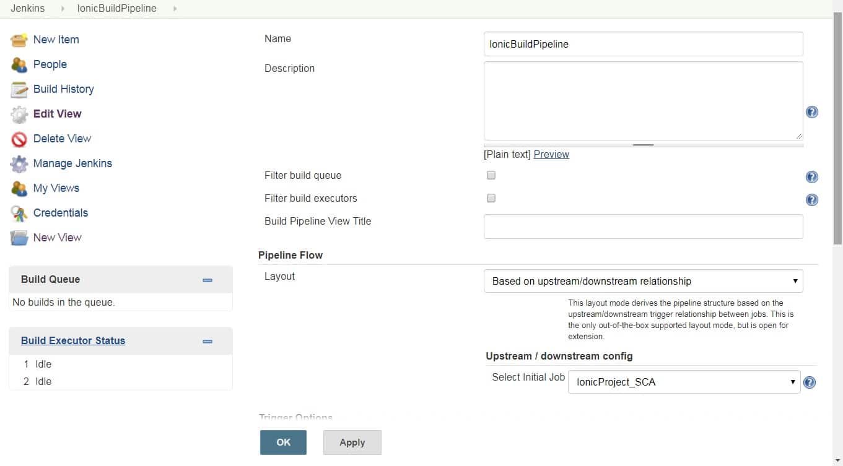Expand the Select Initial Job dropdown
843x466 pixels.
684,382
